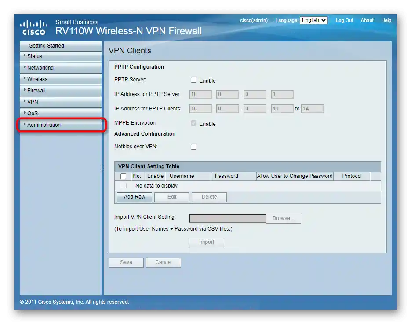Select the QoS menu item

[61, 114]
